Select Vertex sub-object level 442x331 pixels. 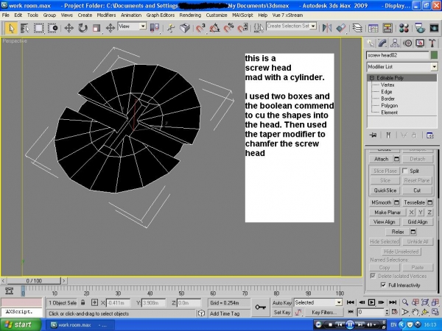387,85
